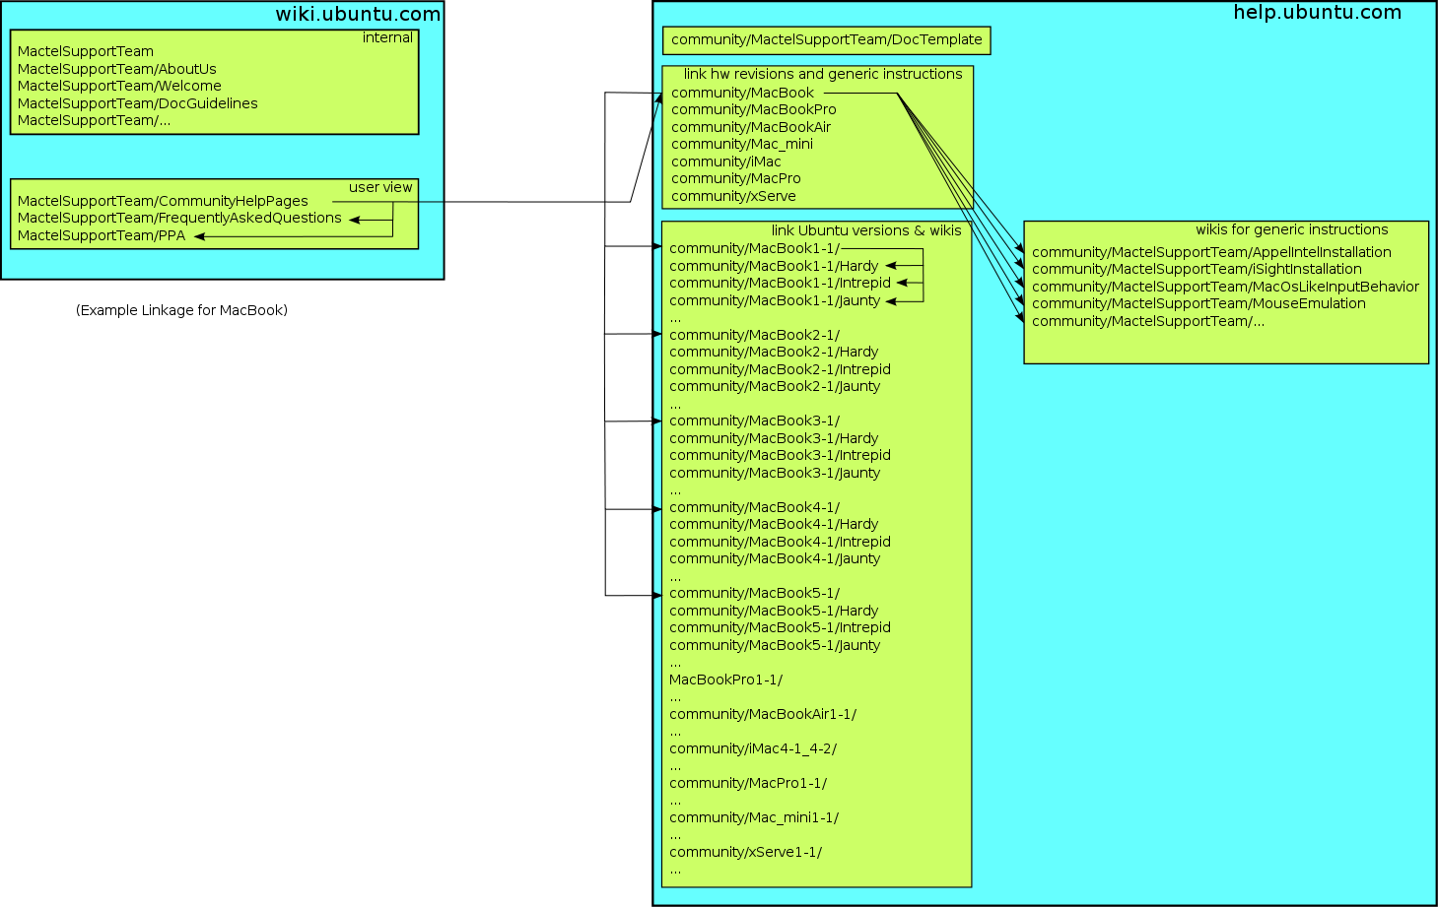1438x907 pixels.
Task: Select community/MacBook3-1/Hardy entry
Action: click(774, 438)
